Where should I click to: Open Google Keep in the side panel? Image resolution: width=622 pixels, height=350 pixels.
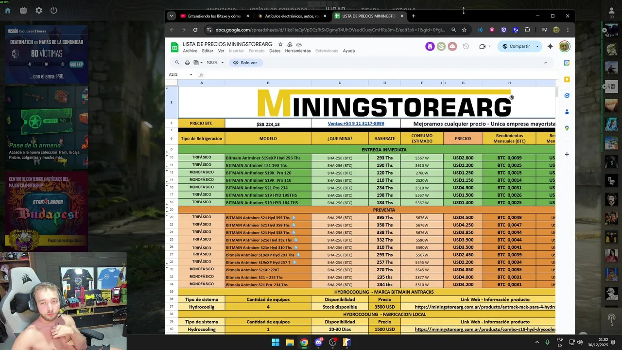coord(567,79)
